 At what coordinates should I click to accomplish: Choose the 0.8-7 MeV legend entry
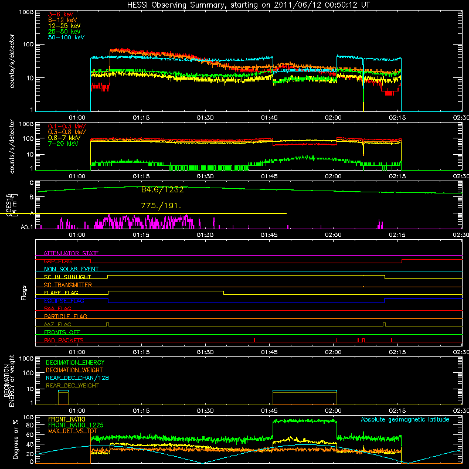pyautogui.click(x=64, y=138)
